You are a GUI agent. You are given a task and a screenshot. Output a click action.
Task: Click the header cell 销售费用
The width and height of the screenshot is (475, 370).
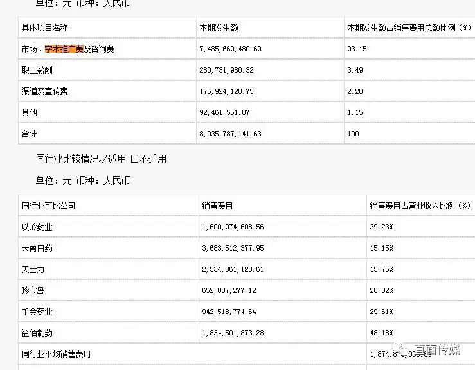pos(217,206)
